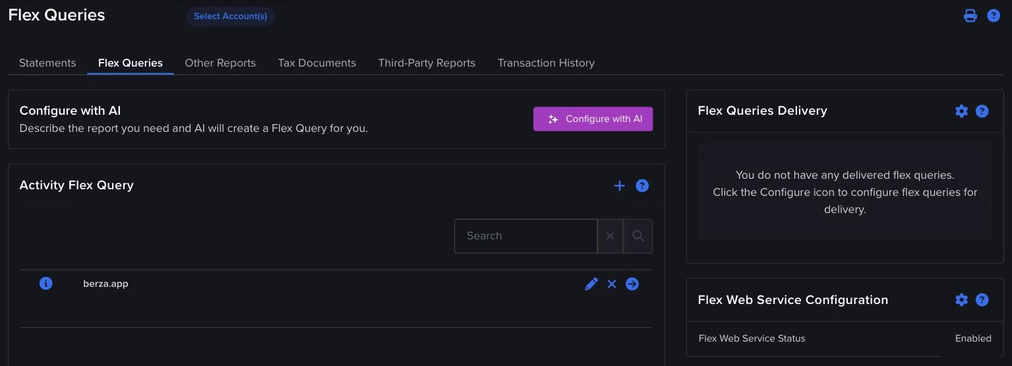Click the magnifier search button
This screenshot has height=366, width=1012.
(x=638, y=236)
